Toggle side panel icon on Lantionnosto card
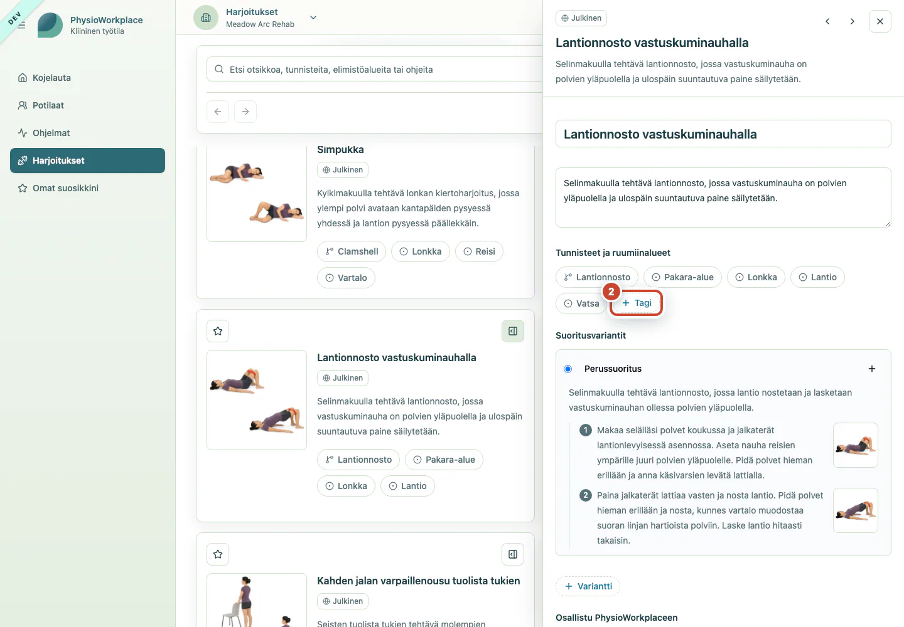904x627 pixels. (513, 331)
